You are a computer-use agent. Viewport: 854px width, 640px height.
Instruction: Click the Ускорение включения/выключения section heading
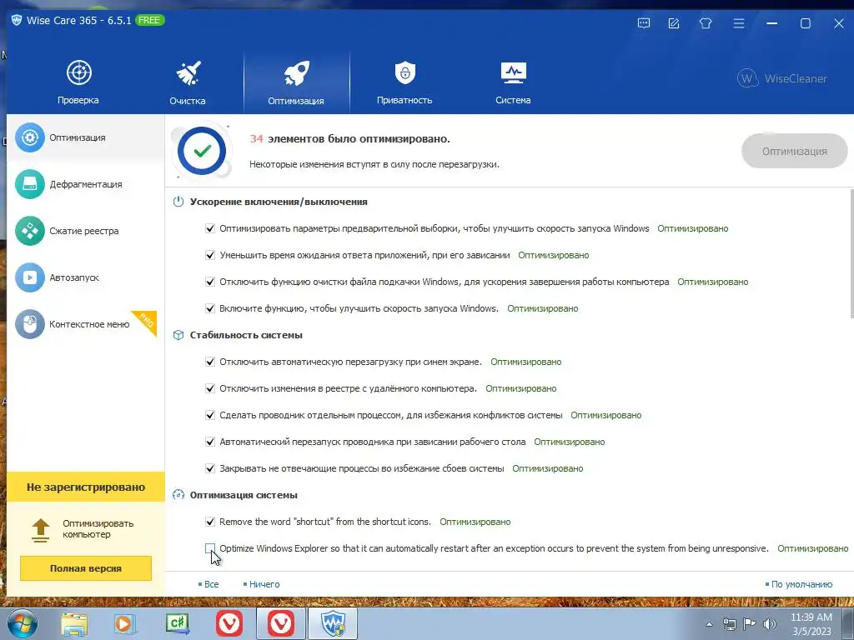tap(279, 202)
